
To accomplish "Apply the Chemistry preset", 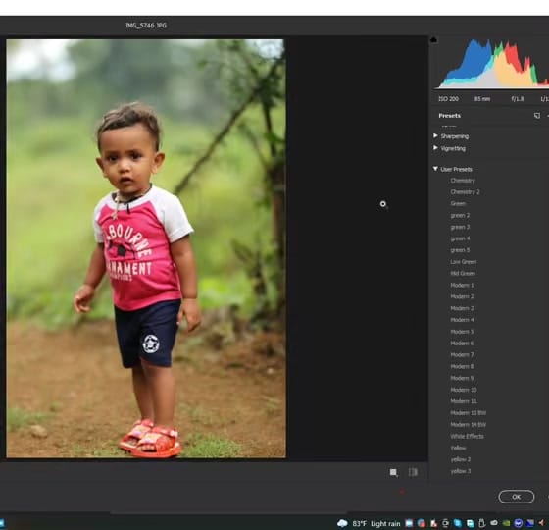I will [x=463, y=181].
